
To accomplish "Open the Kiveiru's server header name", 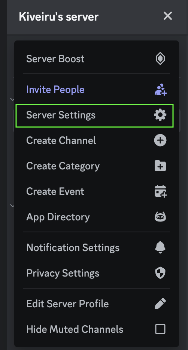I will (59, 17).
